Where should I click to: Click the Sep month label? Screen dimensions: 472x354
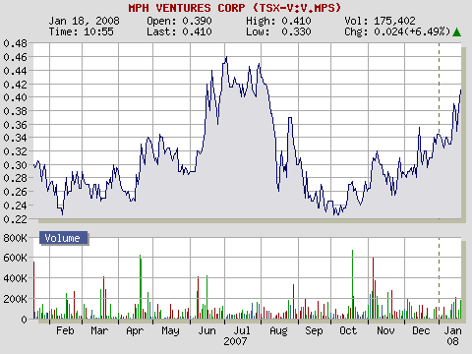point(314,331)
